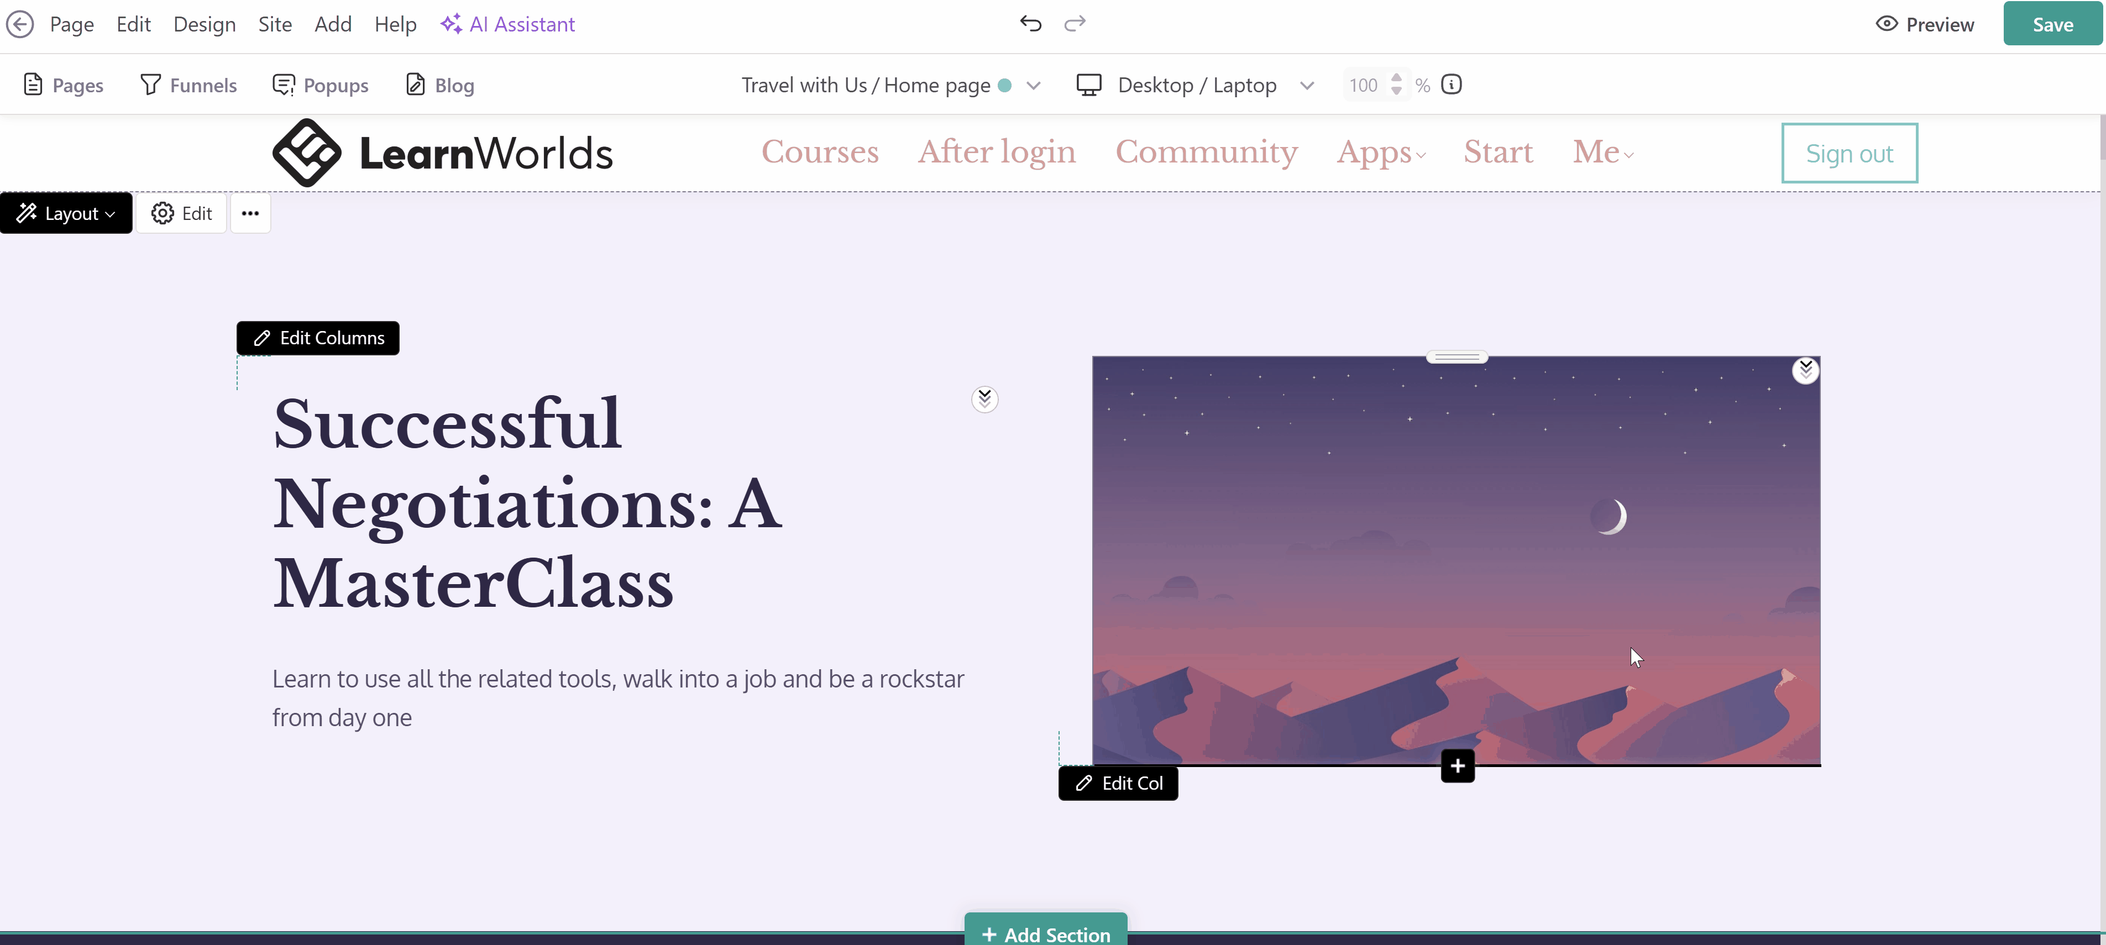The width and height of the screenshot is (2106, 945).
Task: Click the Save button
Action: pyautogui.click(x=2053, y=24)
